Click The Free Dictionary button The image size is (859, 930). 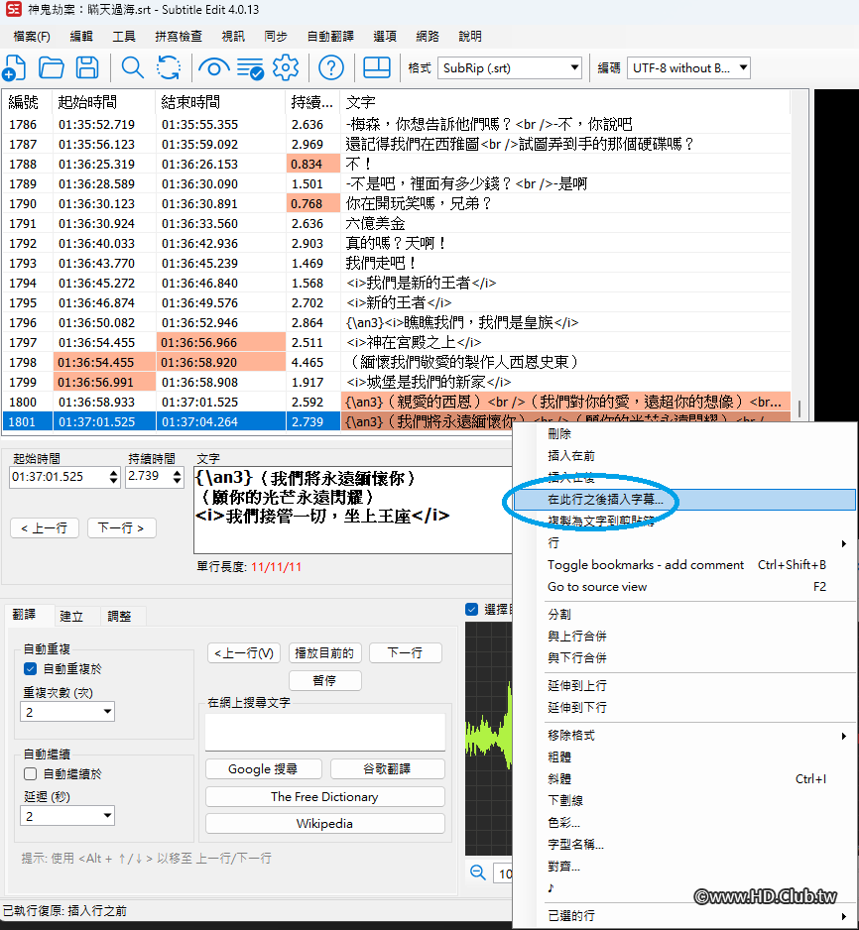(324, 796)
